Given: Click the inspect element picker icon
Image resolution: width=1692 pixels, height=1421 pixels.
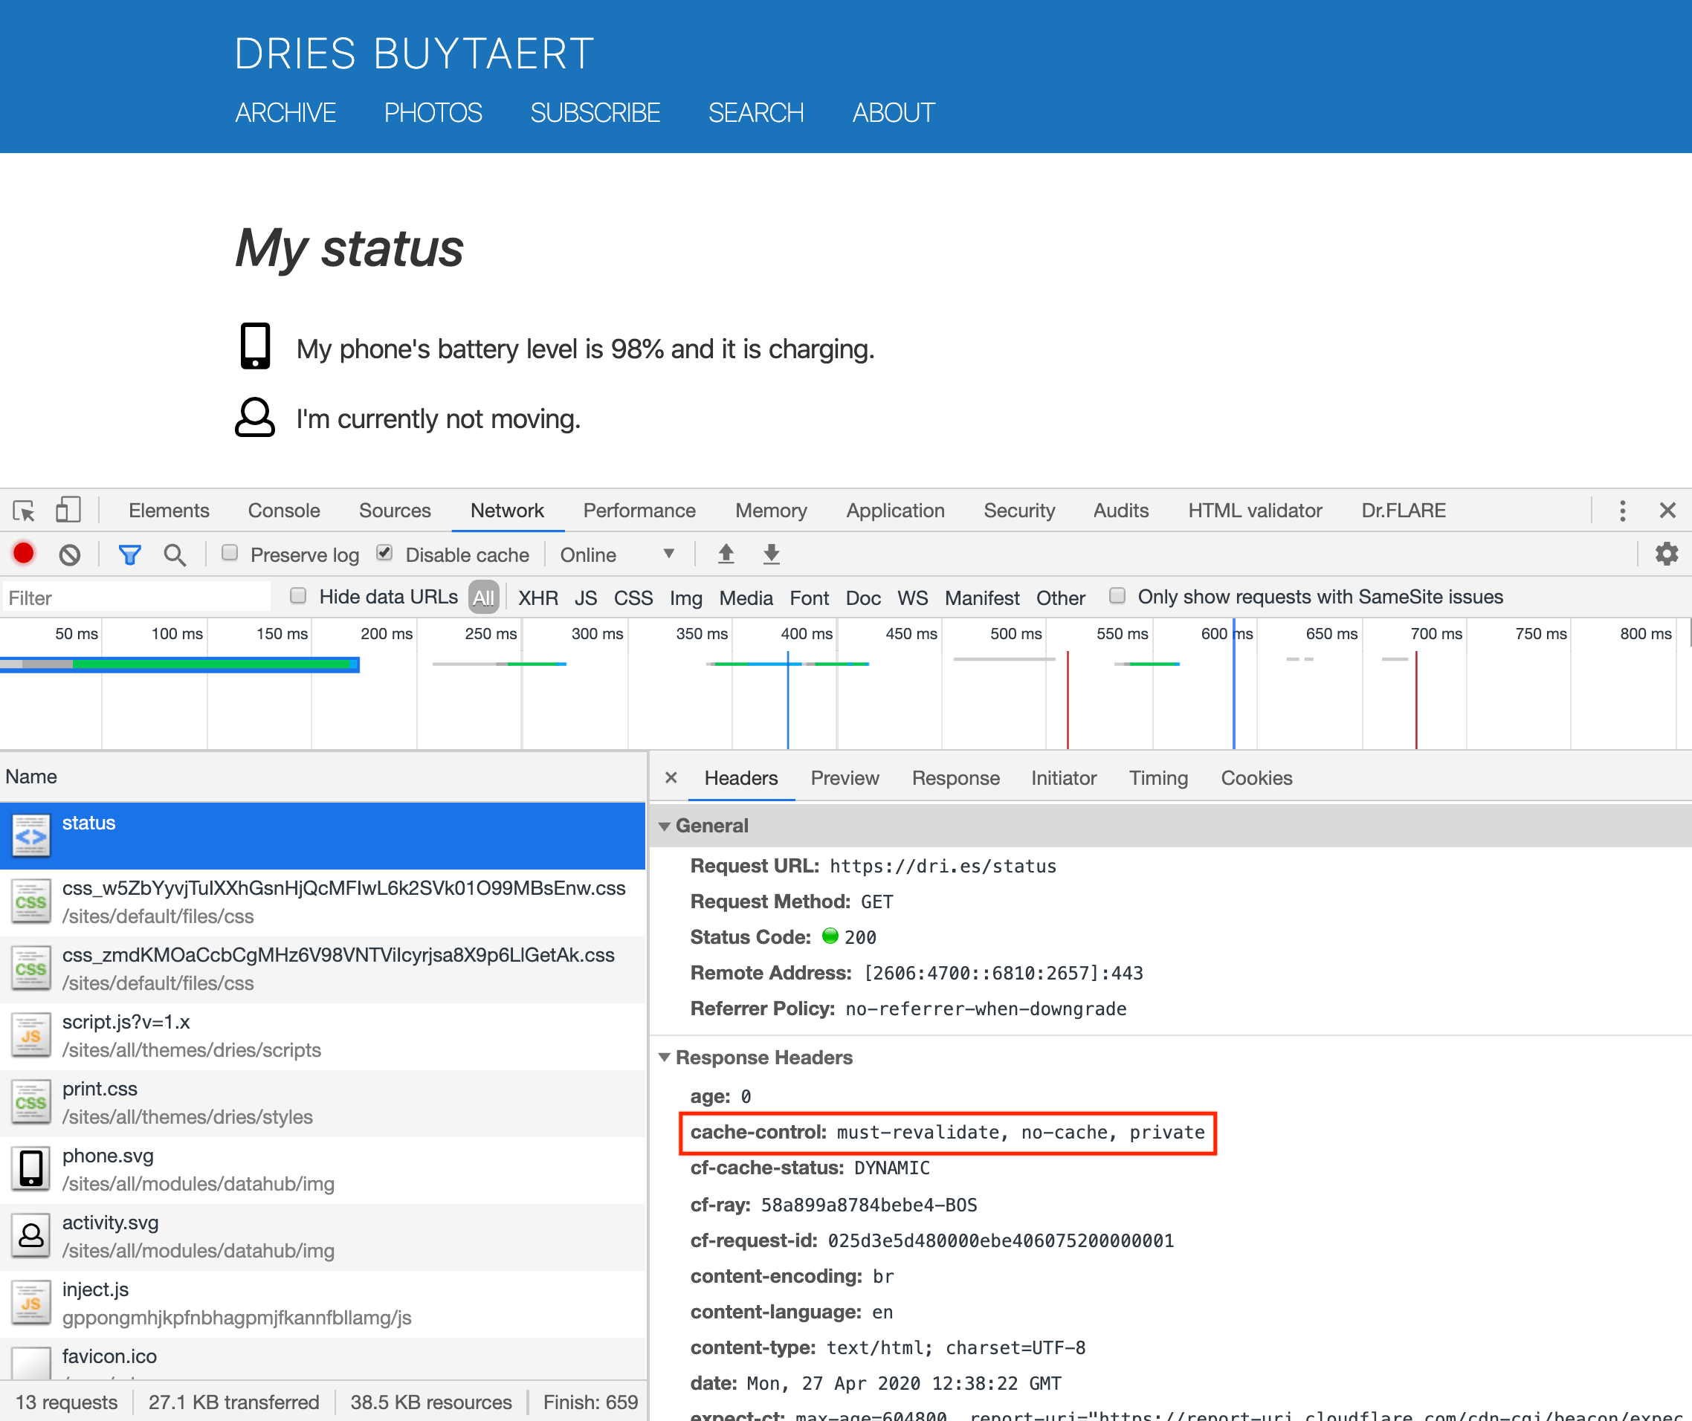Looking at the screenshot, I should click(25, 511).
